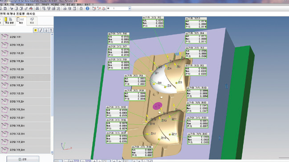Image resolution: width=289 pixels, height=162 pixels.
Task: Click the red circular arrow toolbar icon
Action: pos(31,8)
